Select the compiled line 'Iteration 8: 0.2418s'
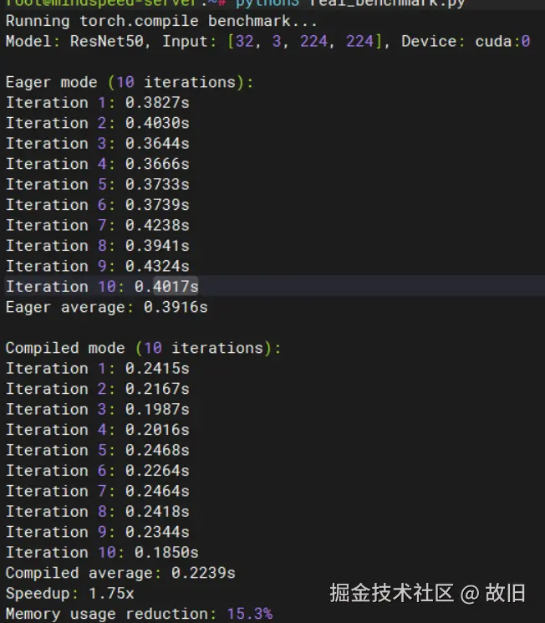 (97, 512)
